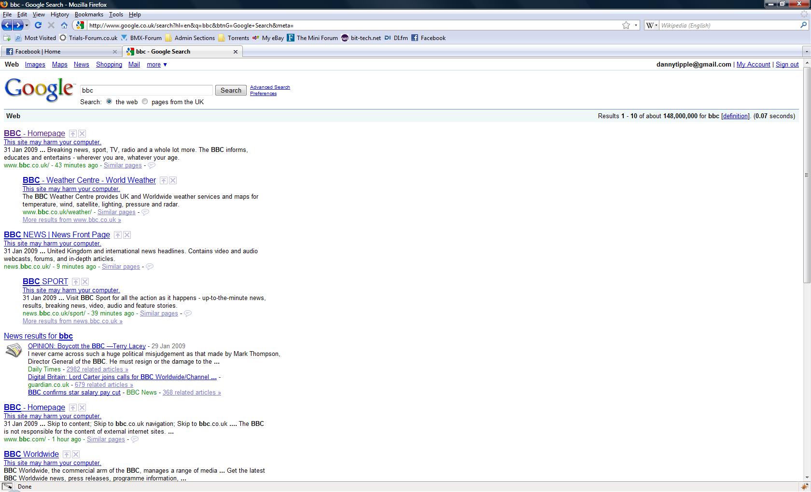Open the Most Visited bookmarks folder
The image size is (811, 492).
(x=35, y=38)
